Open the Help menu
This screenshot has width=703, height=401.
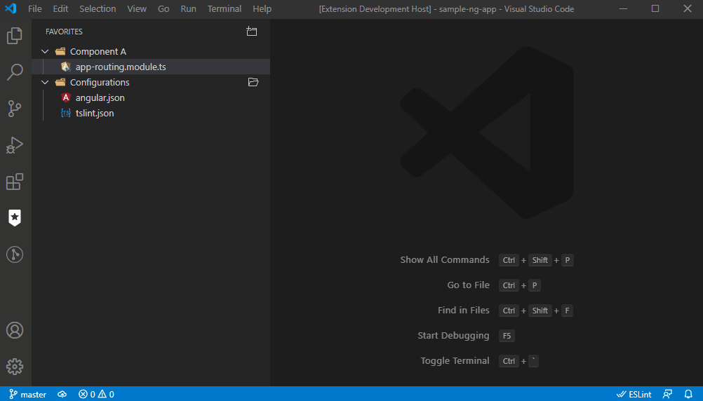262,8
